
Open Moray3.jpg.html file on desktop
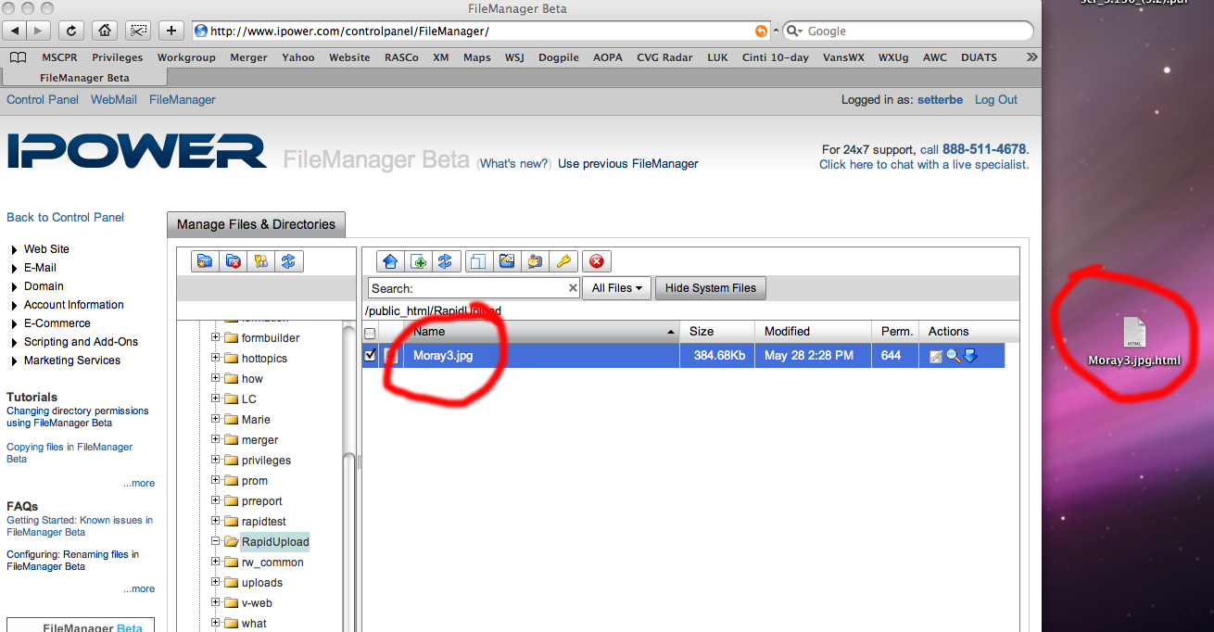tap(1134, 341)
